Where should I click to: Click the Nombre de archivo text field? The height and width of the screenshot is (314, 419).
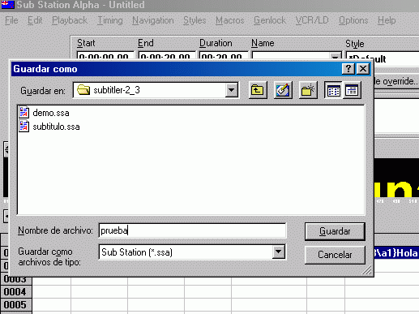[x=192, y=230]
